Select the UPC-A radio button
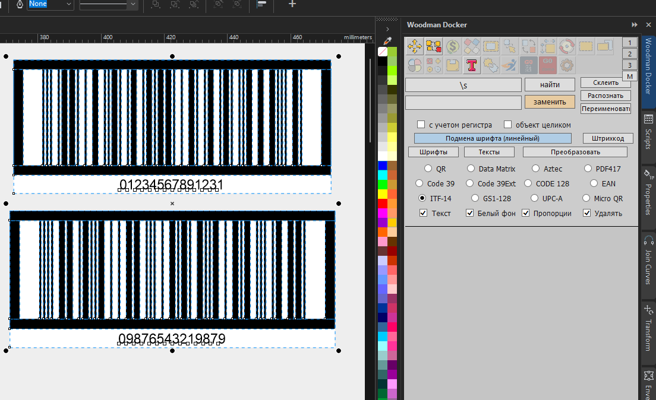Viewport: 656px width, 400px height. pyautogui.click(x=534, y=198)
